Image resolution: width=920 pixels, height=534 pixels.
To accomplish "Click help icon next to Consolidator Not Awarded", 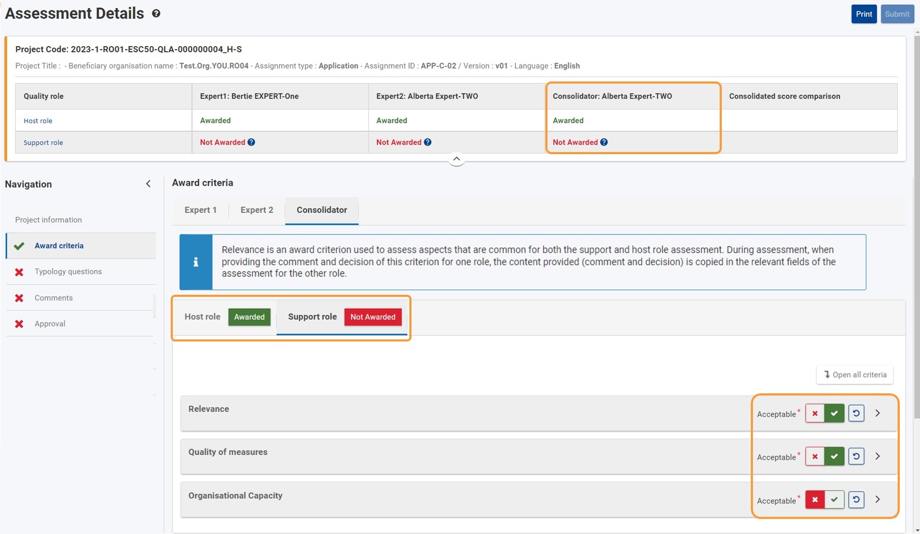I will (x=604, y=142).
